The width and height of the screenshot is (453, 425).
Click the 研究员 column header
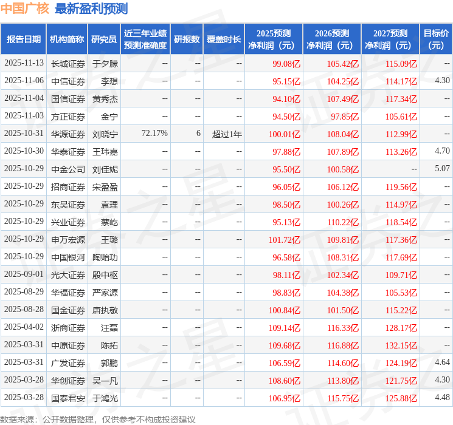(x=104, y=39)
